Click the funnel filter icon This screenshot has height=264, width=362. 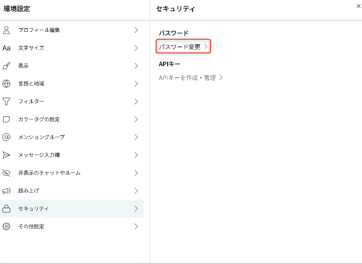pos(6,102)
